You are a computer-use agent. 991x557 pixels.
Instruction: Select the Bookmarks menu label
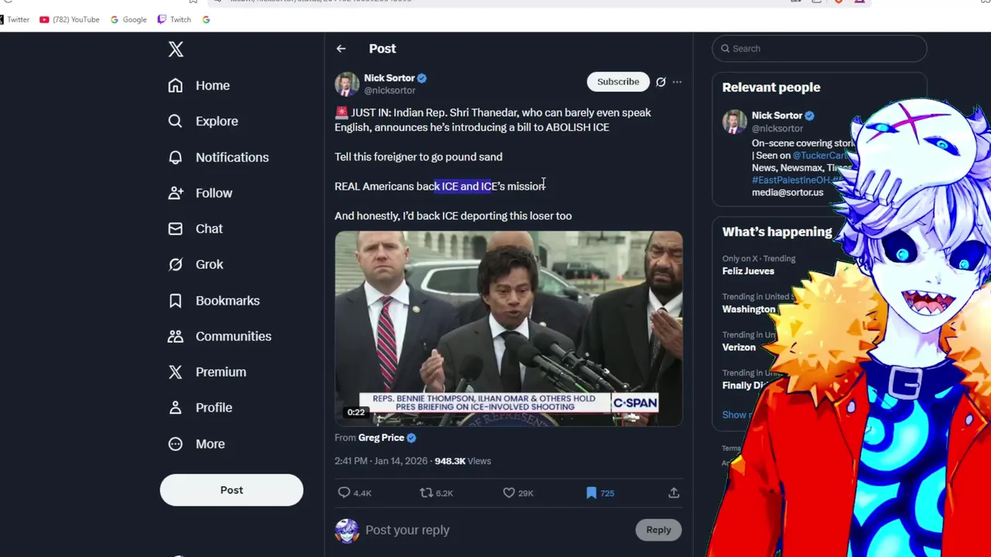pyautogui.click(x=228, y=300)
